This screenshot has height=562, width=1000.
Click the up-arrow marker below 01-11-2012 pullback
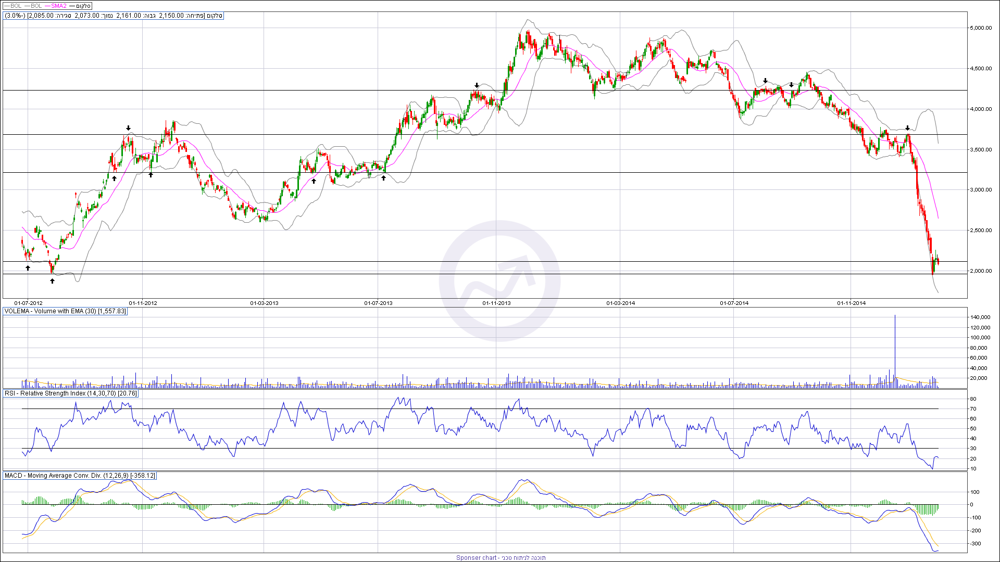151,175
